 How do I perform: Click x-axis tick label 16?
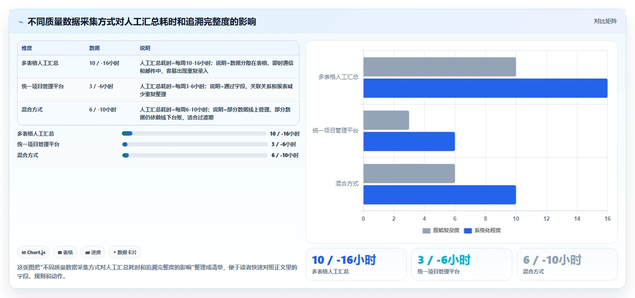[x=607, y=219]
